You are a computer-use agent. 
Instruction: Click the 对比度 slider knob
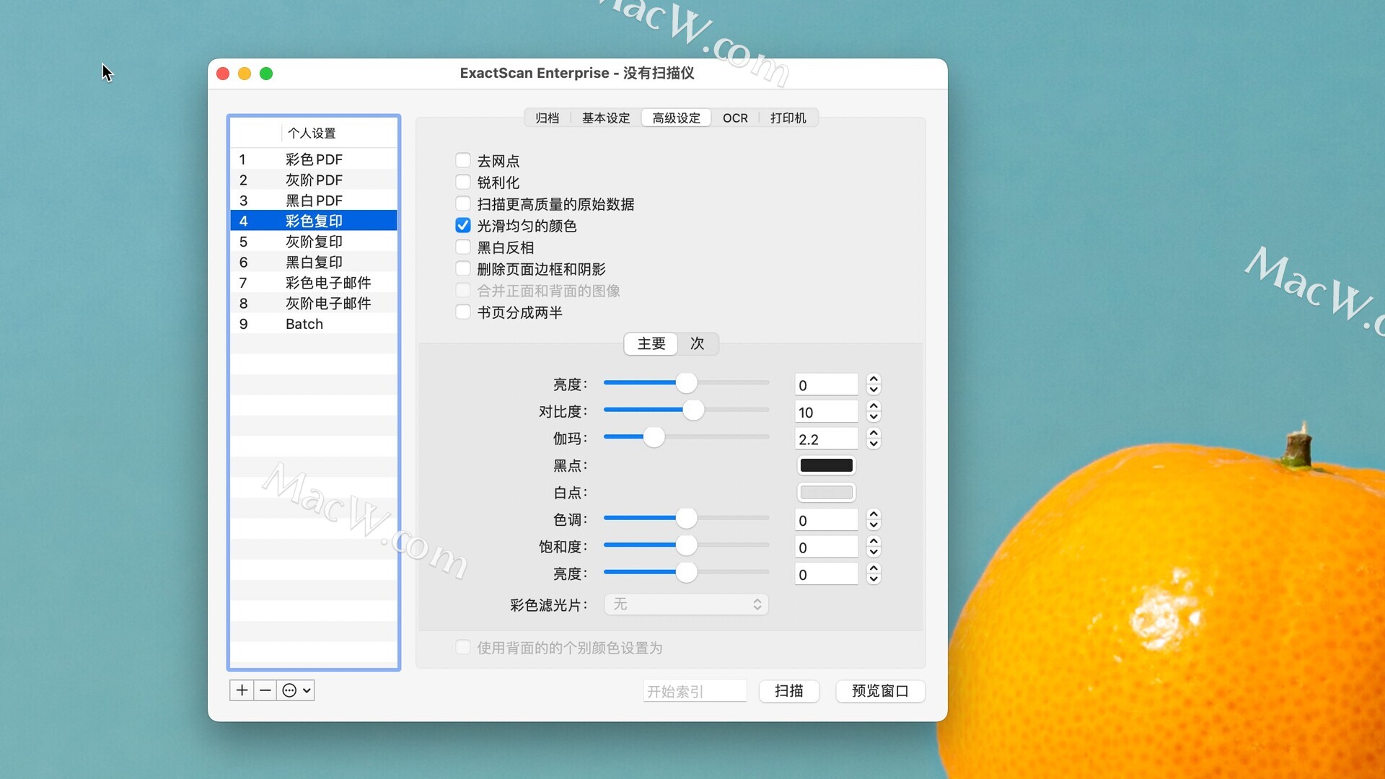(693, 410)
